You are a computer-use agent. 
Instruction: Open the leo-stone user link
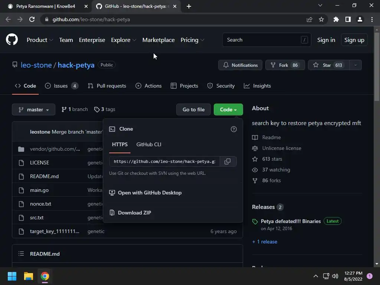[36, 65]
